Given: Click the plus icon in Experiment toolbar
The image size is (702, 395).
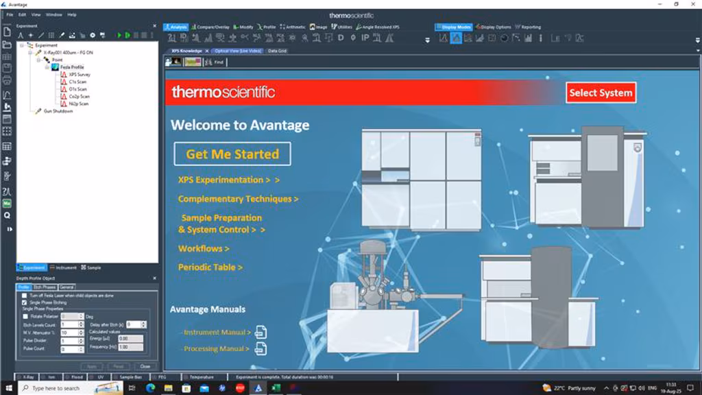Looking at the screenshot, I should pos(30,35).
